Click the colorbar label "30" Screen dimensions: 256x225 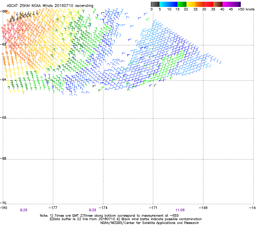204,9
